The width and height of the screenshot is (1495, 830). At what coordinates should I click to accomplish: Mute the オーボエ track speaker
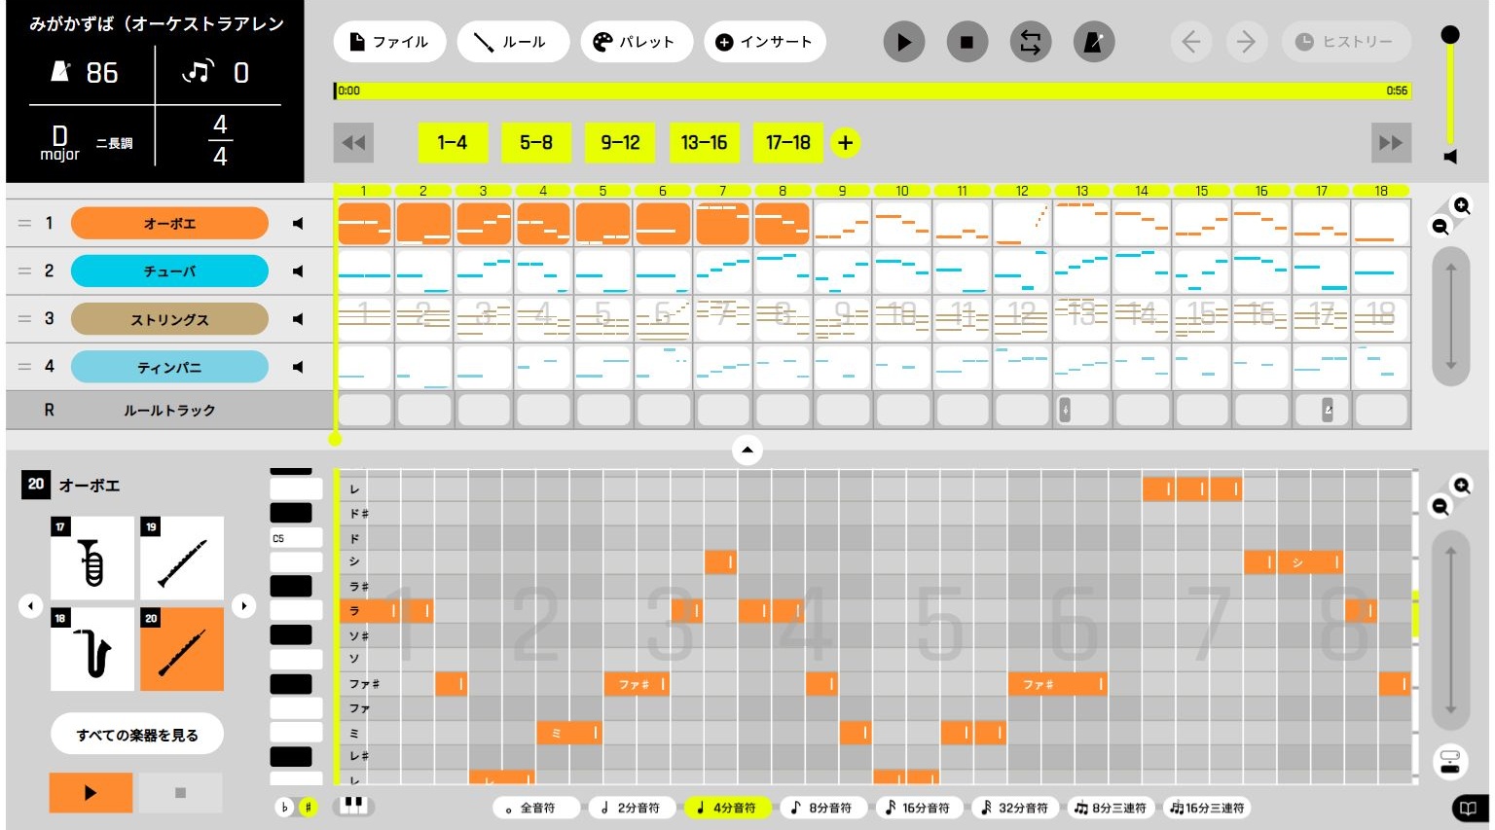(298, 224)
